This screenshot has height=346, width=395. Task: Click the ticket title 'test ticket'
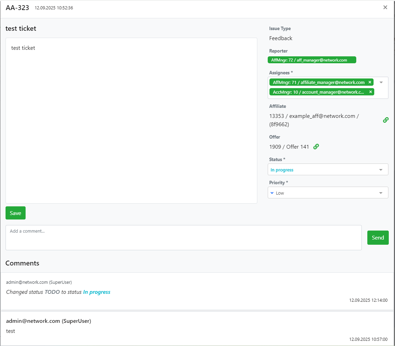[21, 29]
